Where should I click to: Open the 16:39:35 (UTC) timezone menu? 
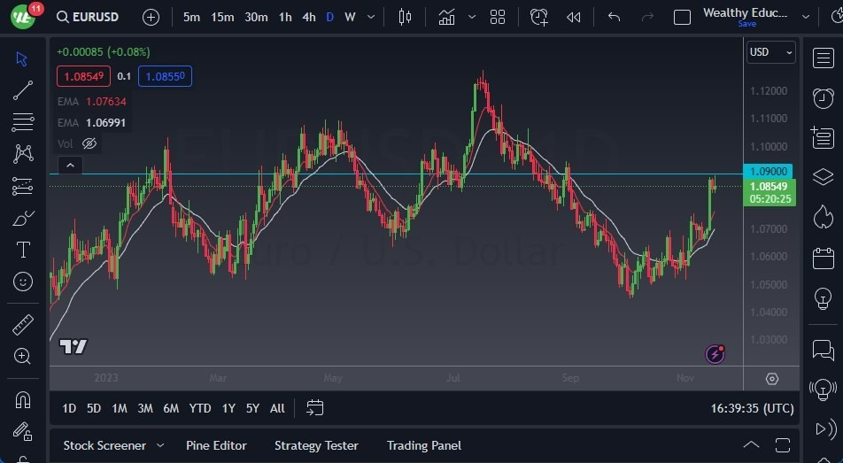[x=752, y=408]
